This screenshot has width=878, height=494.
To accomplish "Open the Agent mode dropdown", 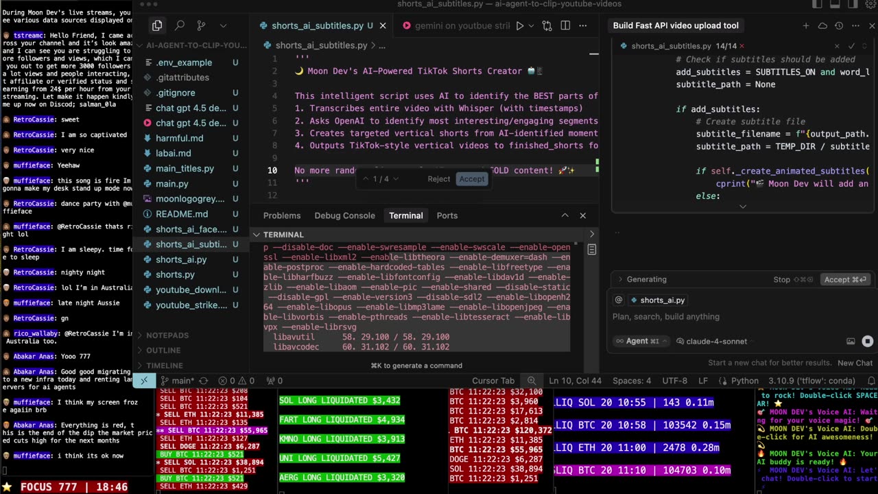I will pos(641,341).
